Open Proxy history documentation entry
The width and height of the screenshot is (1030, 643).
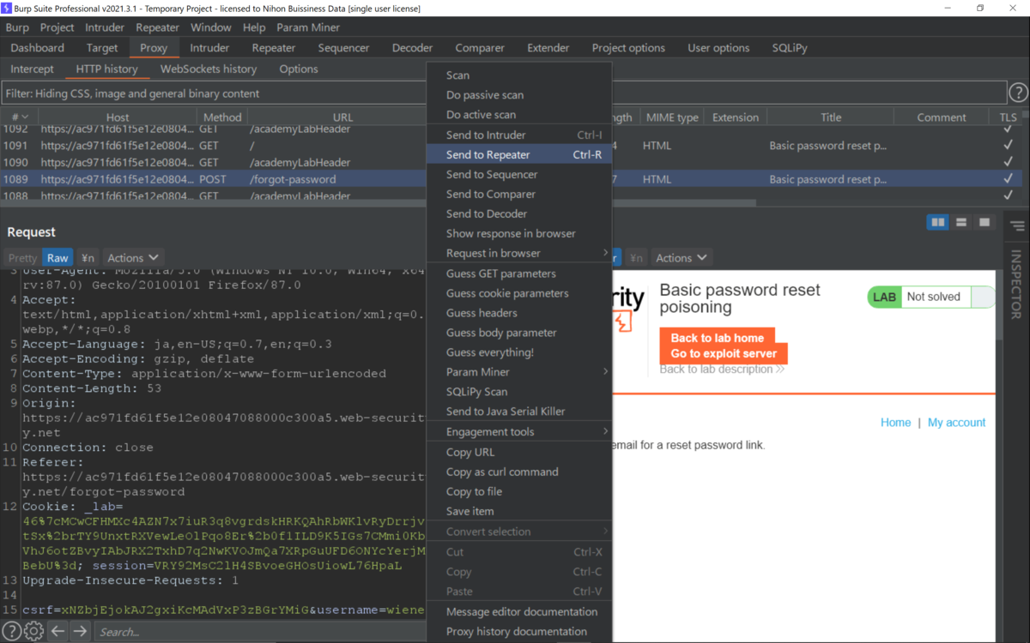point(519,631)
